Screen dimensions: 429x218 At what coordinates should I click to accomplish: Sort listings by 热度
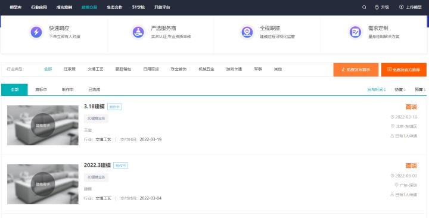tap(400, 89)
